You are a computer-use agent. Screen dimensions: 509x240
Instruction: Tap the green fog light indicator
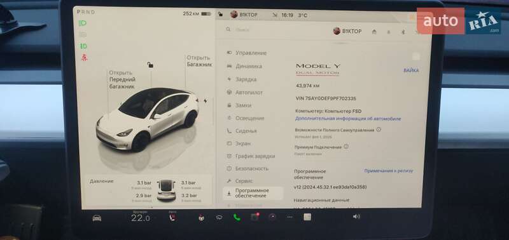point(83,46)
